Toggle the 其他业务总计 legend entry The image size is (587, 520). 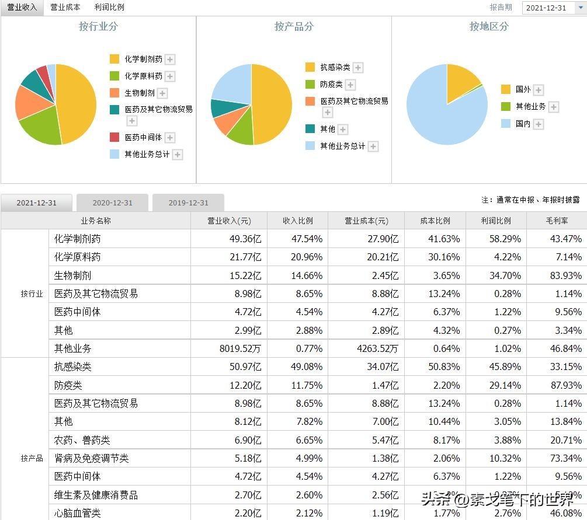tap(148, 155)
